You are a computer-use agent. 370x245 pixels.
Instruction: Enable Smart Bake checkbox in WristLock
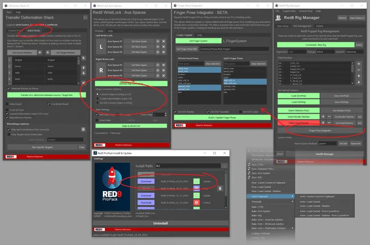click(x=97, y=120)
